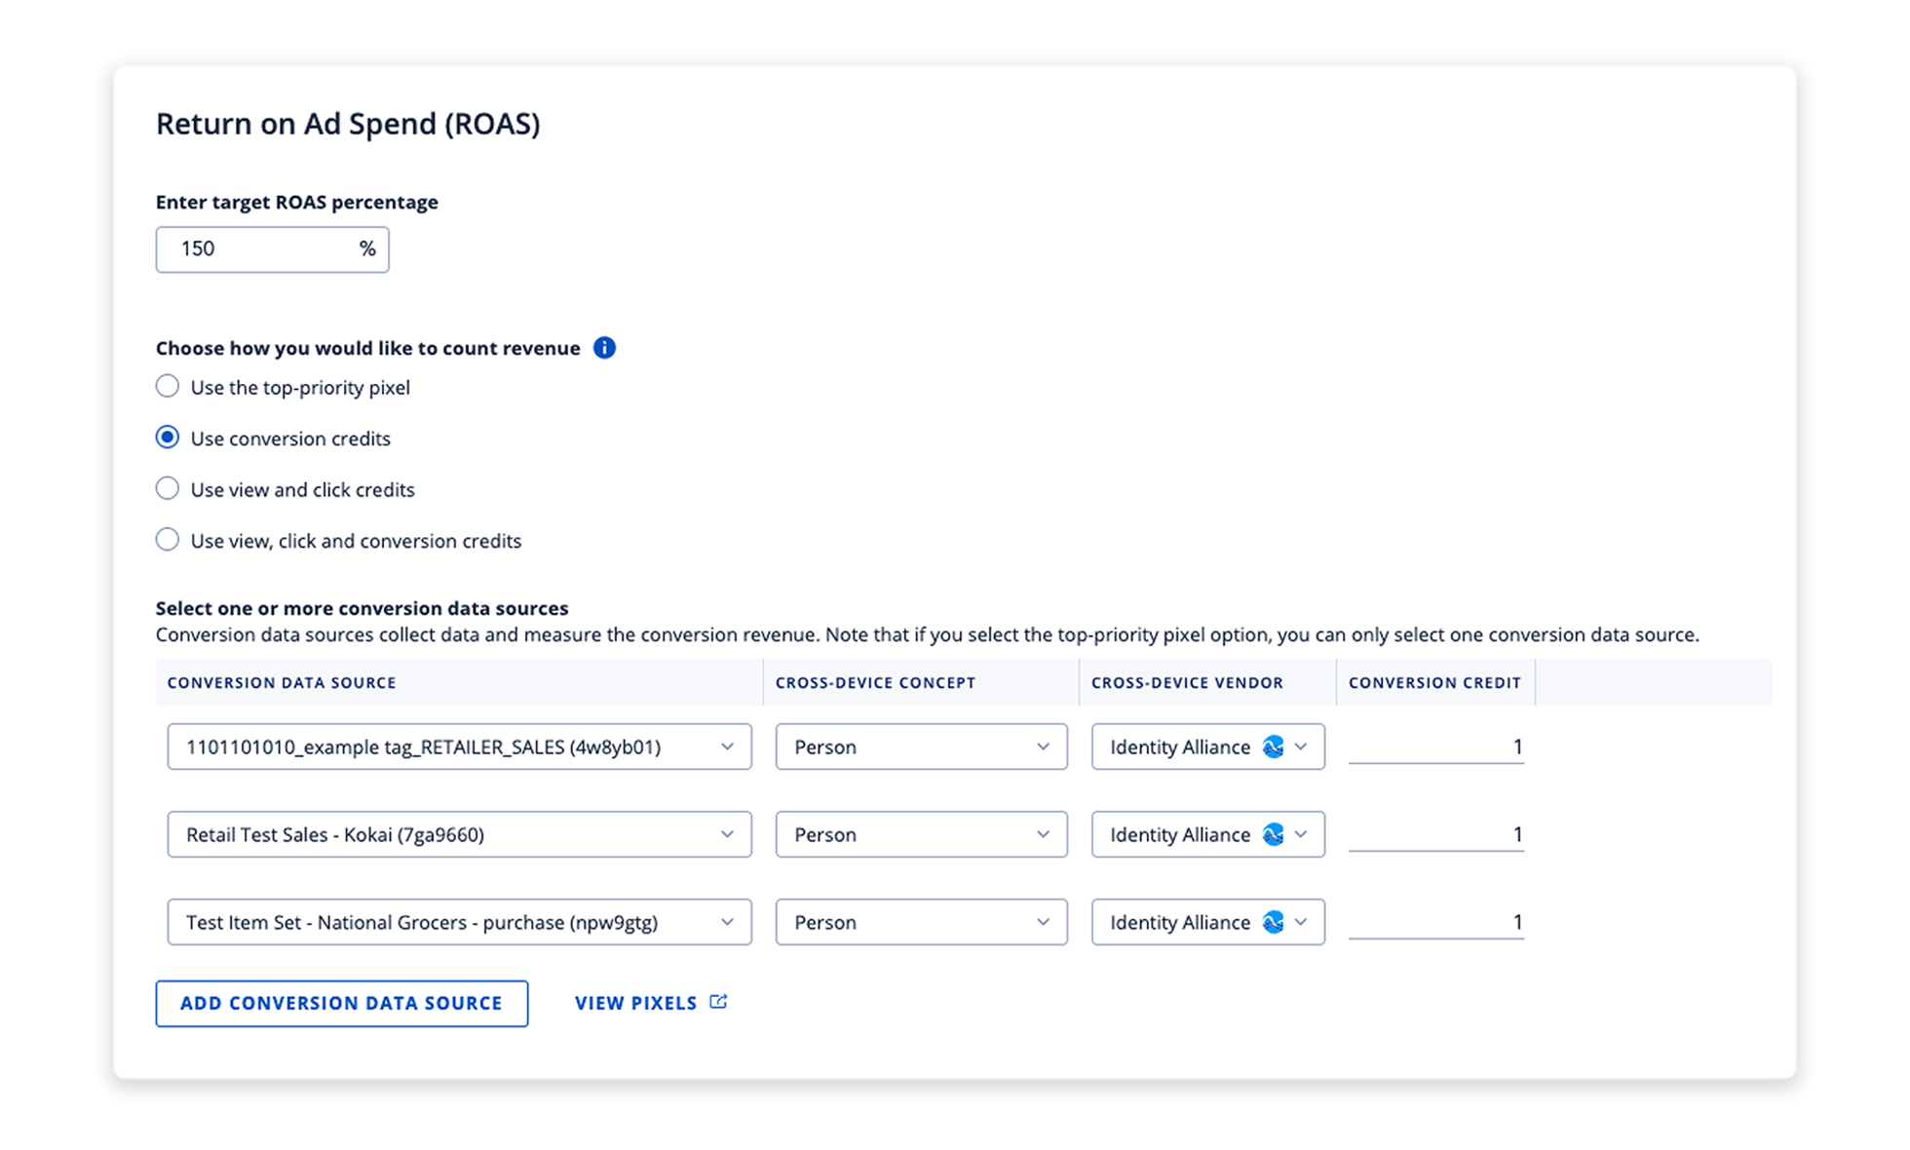The width and height of the screenshot is (1910, 1150).
Task: Click the external link icon beside View Pixels
Action: pyautogui.click(x=718, y=1002)
